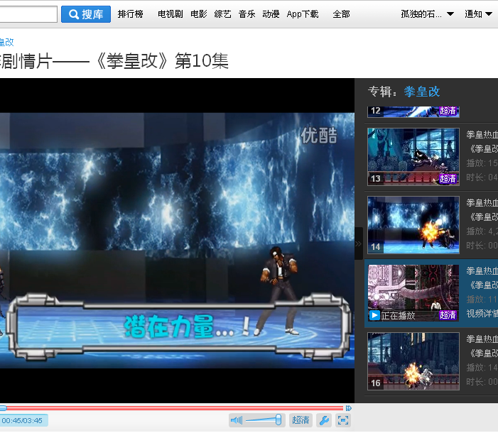This screenshot has width=498, height=438.
Task: Open the App下载 link
Action: 303,14
